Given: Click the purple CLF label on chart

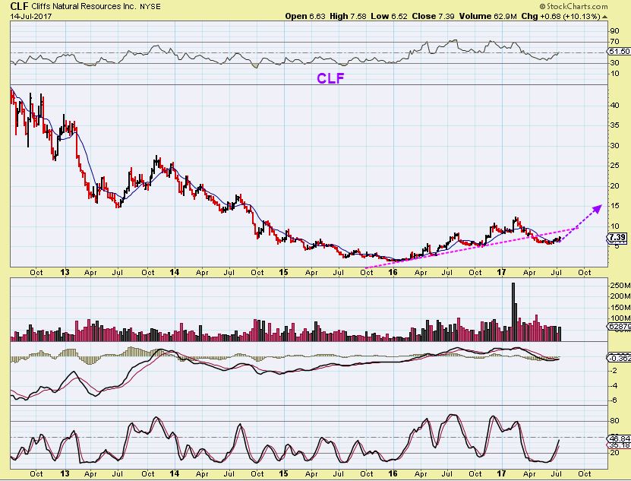Looking at the screenshot, I should point(330,78).
